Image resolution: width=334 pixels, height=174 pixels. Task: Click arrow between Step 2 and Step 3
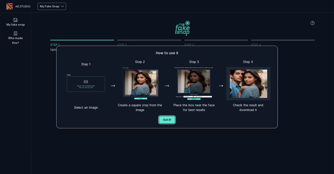pyautogui.click(x=167, y=86)
